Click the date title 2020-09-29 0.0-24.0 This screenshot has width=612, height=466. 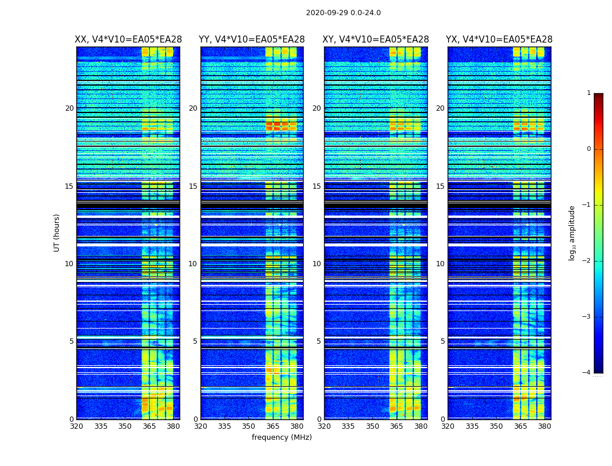[343, 13]
